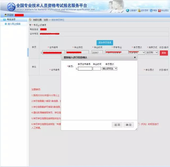This screenshot has height=167, width=170.
Task: Click the 注册维护 icon in header
Action: coord(127,10)
